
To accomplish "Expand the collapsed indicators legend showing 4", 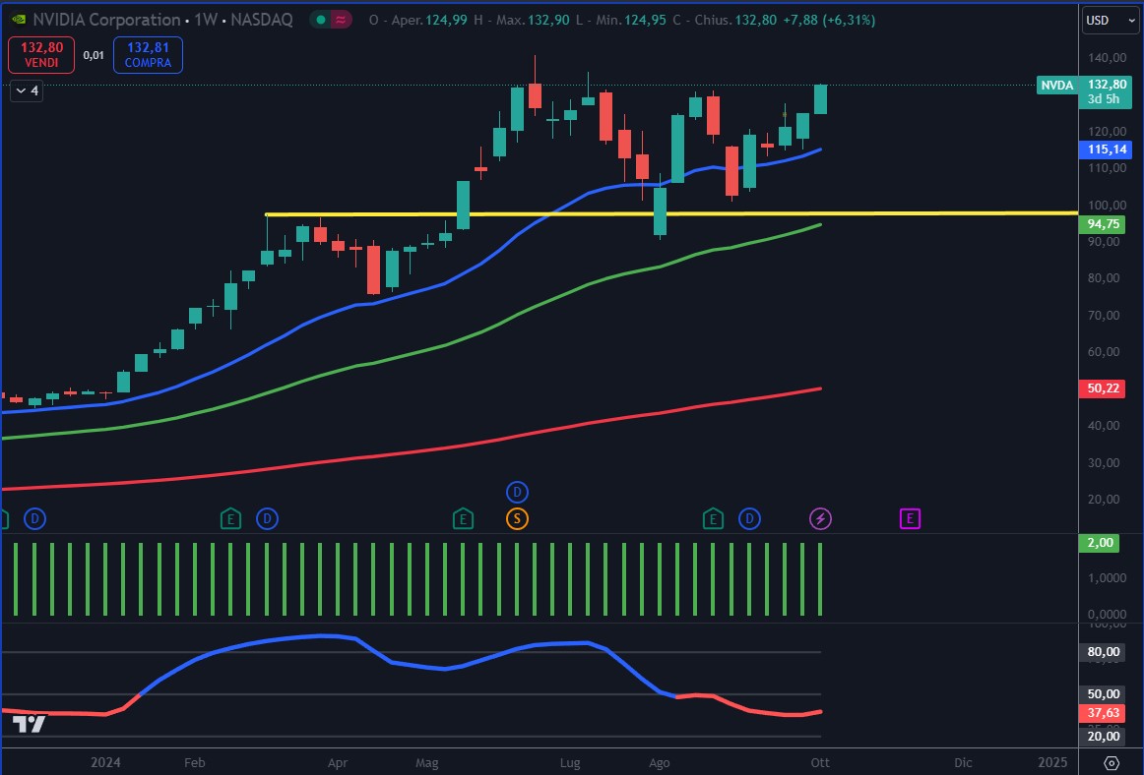I will pyautogui.click(x=26, y=90).
